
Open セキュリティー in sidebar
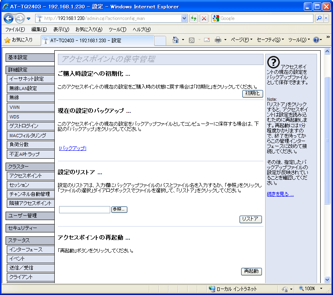30,228
